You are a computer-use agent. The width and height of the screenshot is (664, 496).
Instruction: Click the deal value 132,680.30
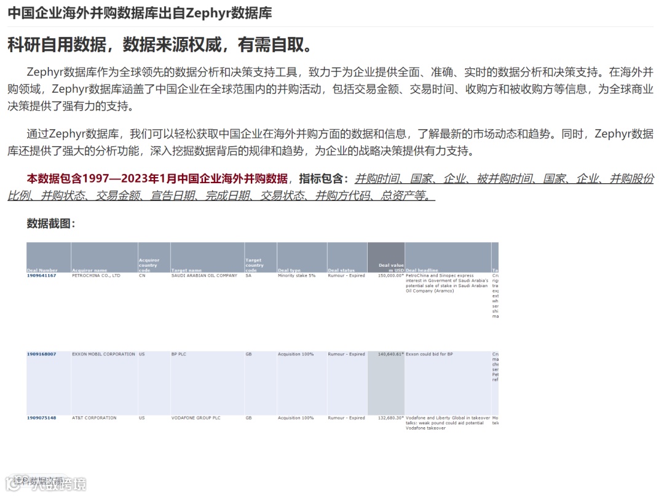click(391, 418)
